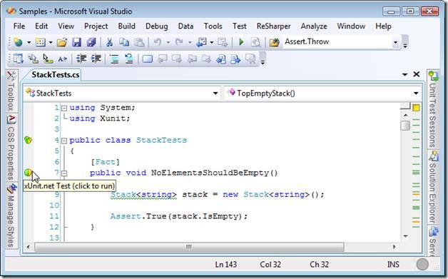Image resolution: width=448 pixels, height=279 pixels.
Task: Click the Comment Out Lines icon
Action: pos(115,59)
